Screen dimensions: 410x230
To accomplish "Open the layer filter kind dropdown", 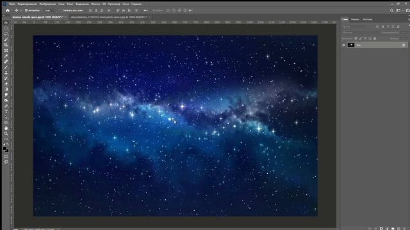I will 354,27.
